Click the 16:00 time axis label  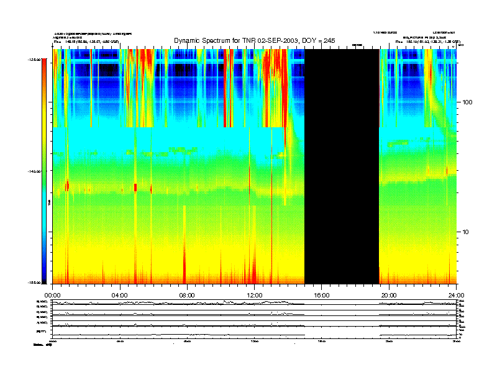[x=322, y=296]
